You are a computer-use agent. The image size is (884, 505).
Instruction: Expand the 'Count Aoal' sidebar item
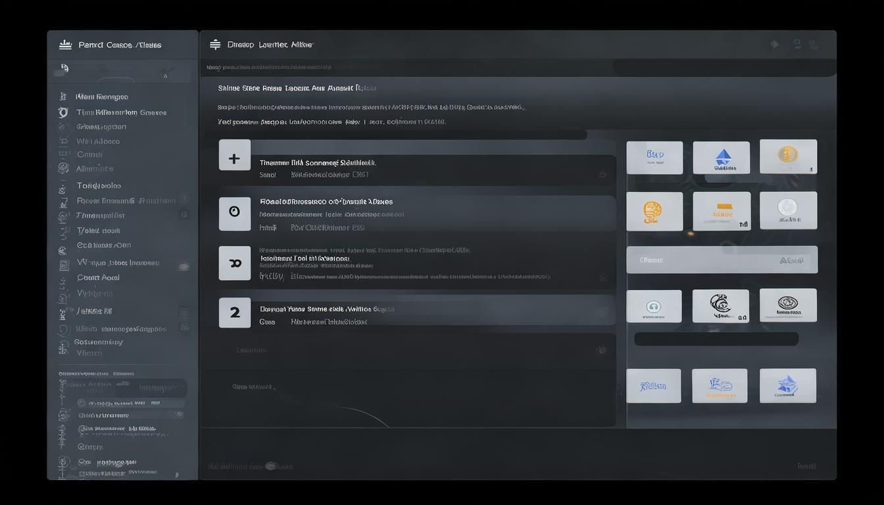tap(98, 277)
